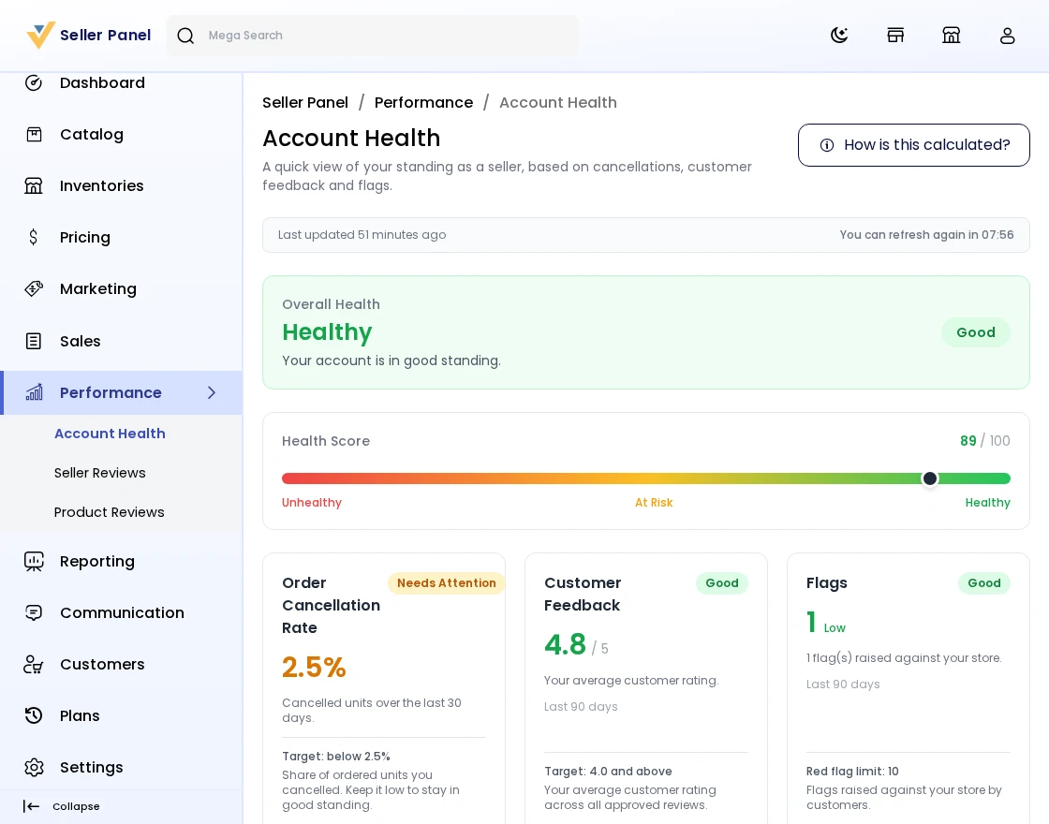The height and width of the screenshot is (824, 1049).
Task: Open Settings menu item
Action: coord(121,767)
